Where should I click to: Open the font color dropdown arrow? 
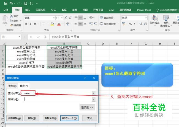62,24
